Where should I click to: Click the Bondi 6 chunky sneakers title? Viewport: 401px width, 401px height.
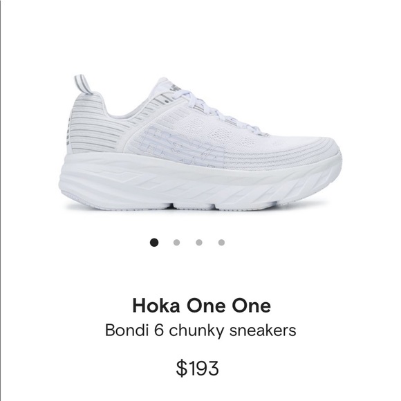200,330
